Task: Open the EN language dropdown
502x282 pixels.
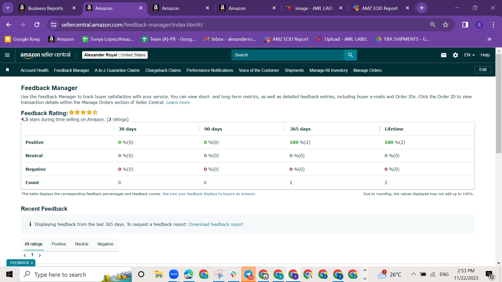Action: (x=469, y=55)
